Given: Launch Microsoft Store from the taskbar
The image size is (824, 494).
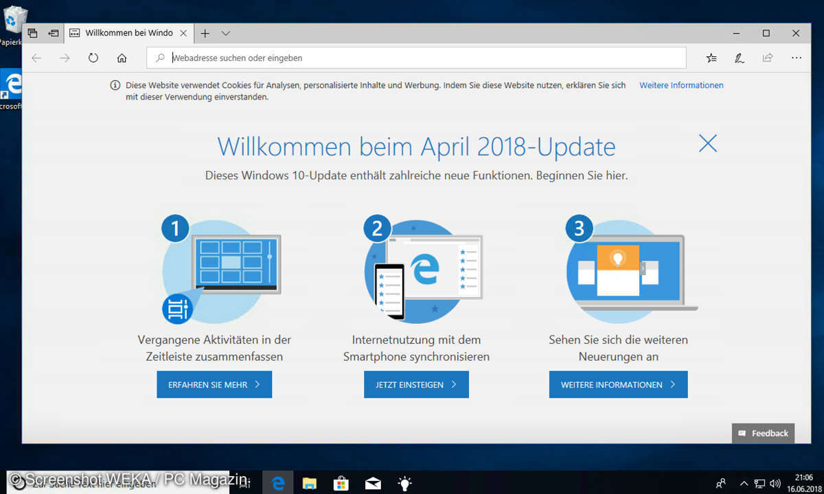Looking at the screenshot, I should point(341,483).
